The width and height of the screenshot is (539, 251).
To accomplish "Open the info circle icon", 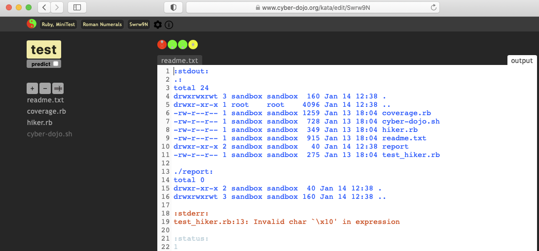I will point(169,25).
